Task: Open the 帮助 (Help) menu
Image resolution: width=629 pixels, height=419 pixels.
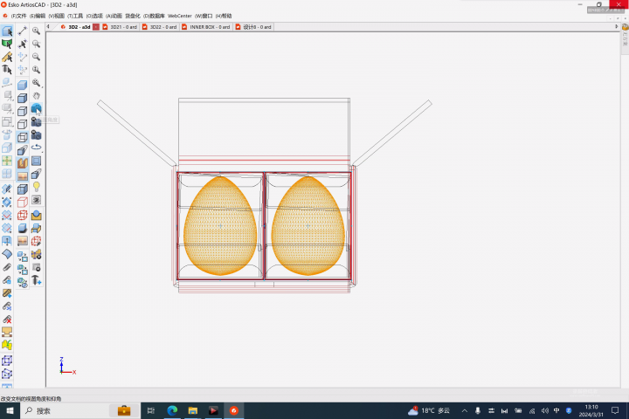Action: (224, 16)
